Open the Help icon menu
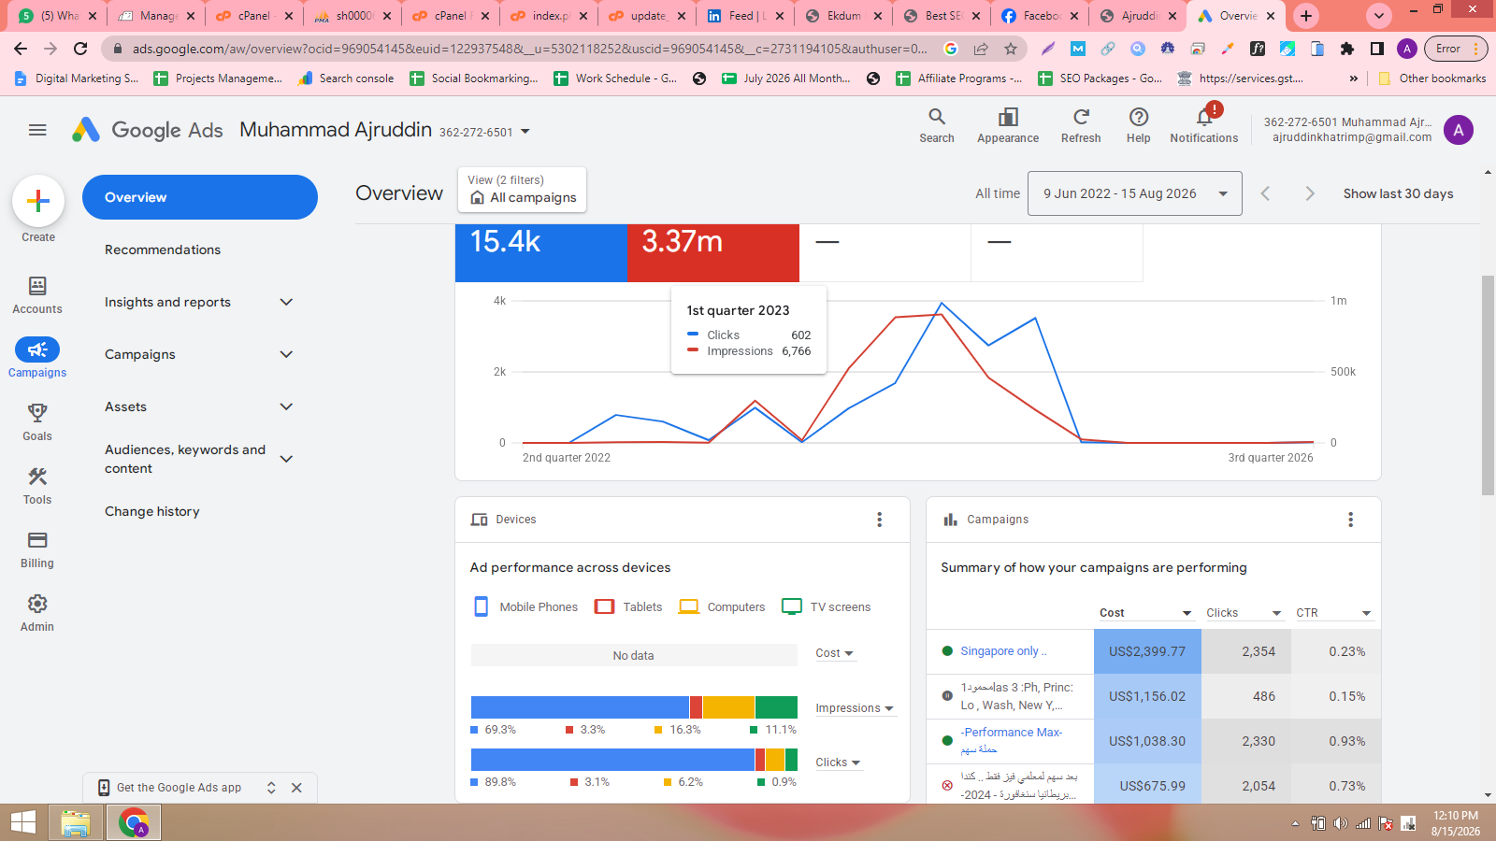This screenshot has width=1496, height=841. (x=1138, y=125)
